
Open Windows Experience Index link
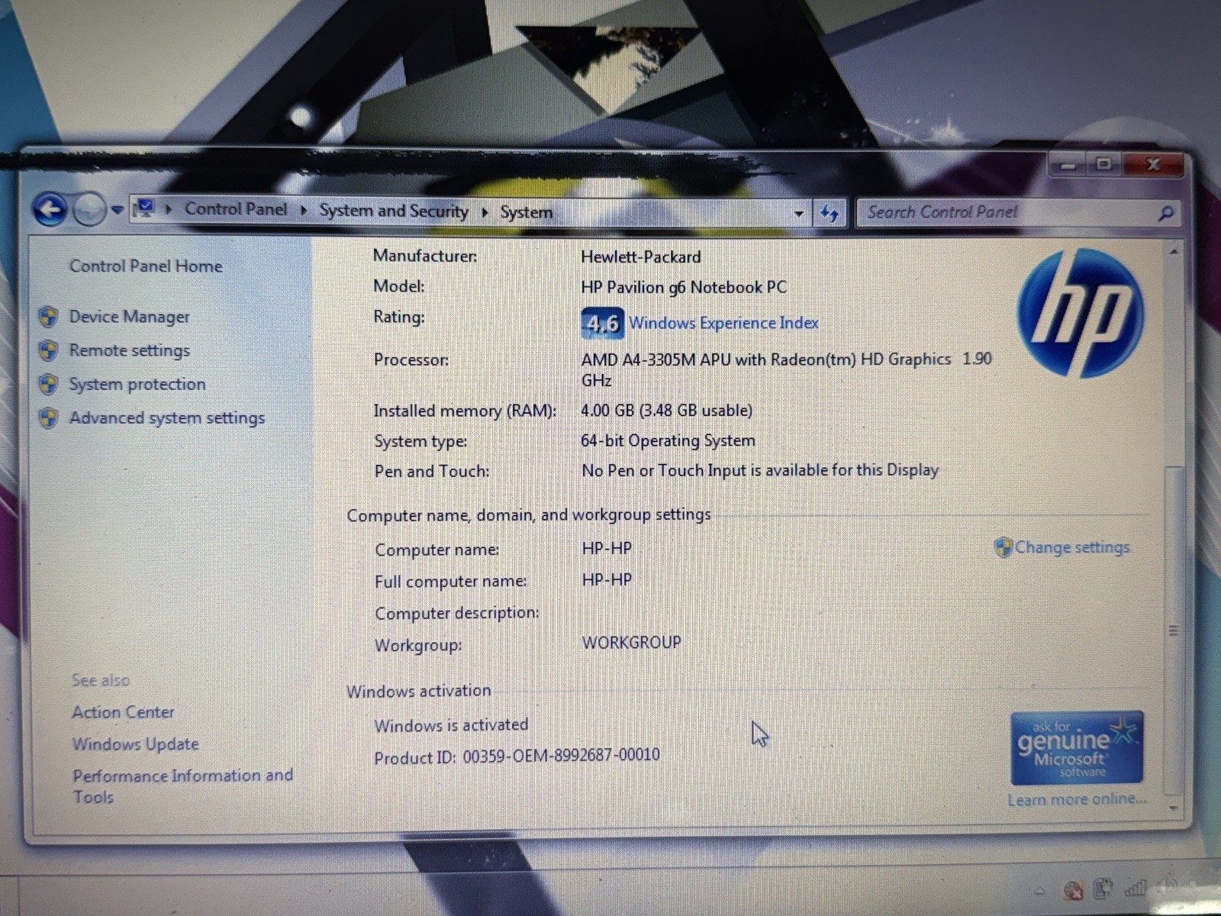tap(723, 323)
